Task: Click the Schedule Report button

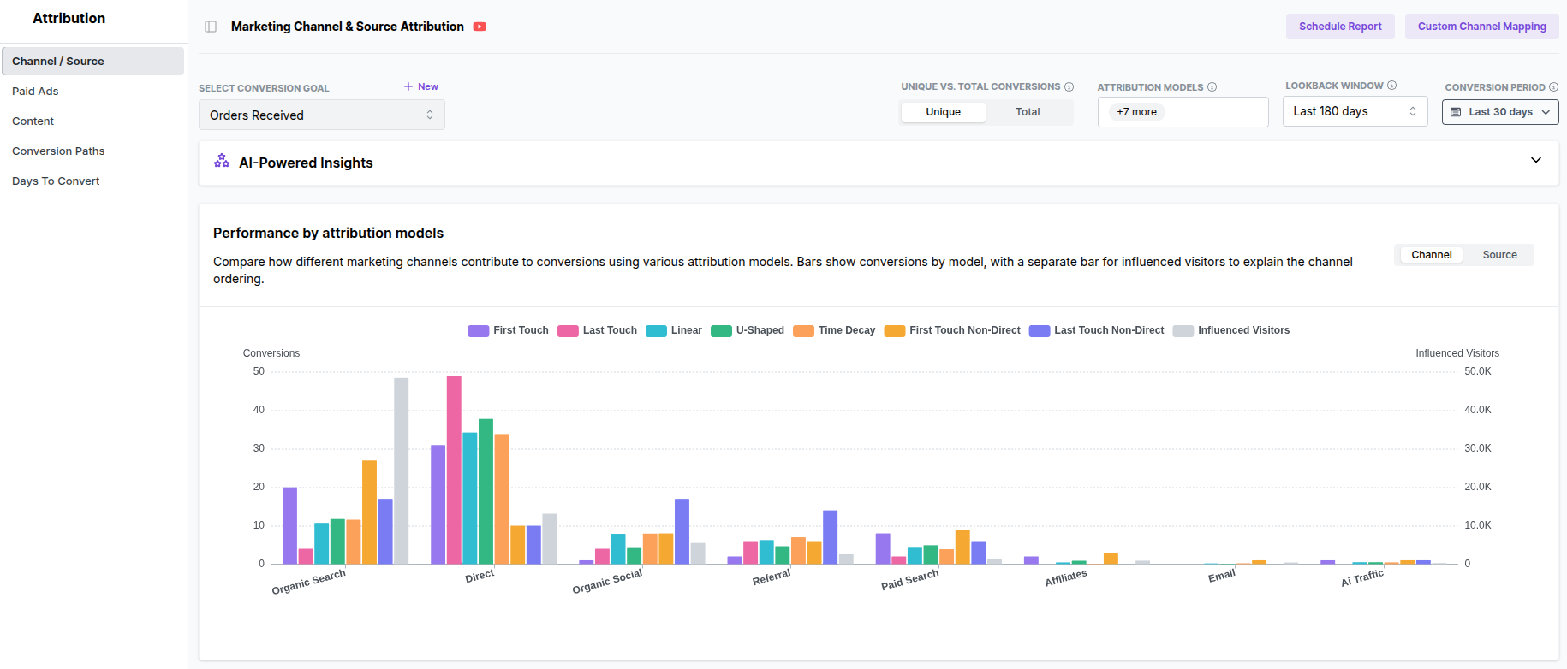Action: 1340,27
